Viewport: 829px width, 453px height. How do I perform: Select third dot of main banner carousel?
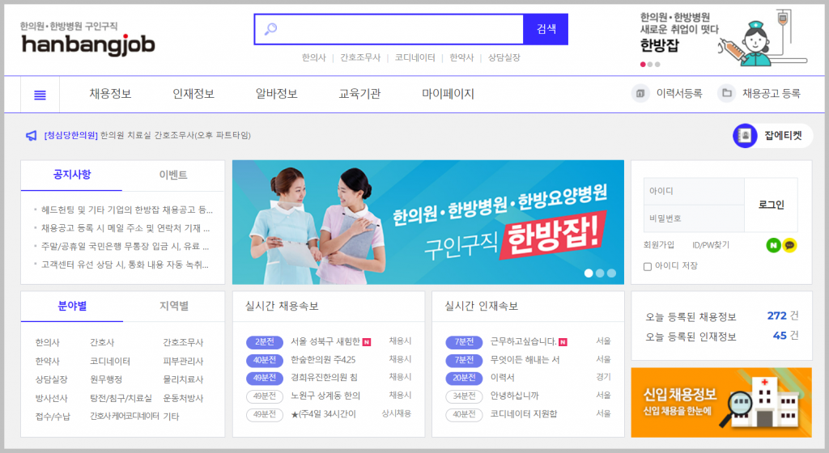[x=612, y=273]
